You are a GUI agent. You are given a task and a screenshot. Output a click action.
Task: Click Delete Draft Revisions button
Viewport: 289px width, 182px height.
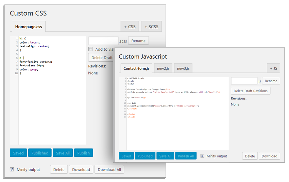(251, 91)
